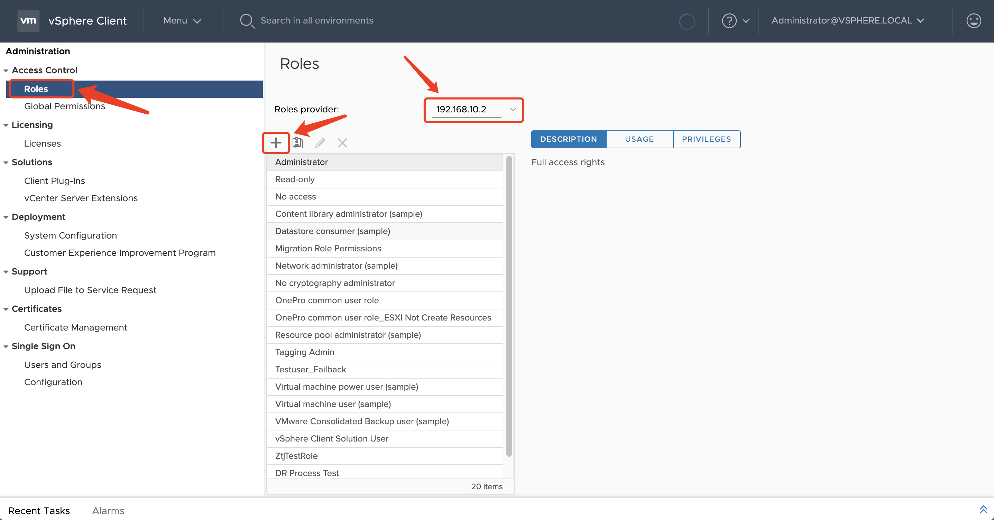Open Certificate Management

click(75, 327)
